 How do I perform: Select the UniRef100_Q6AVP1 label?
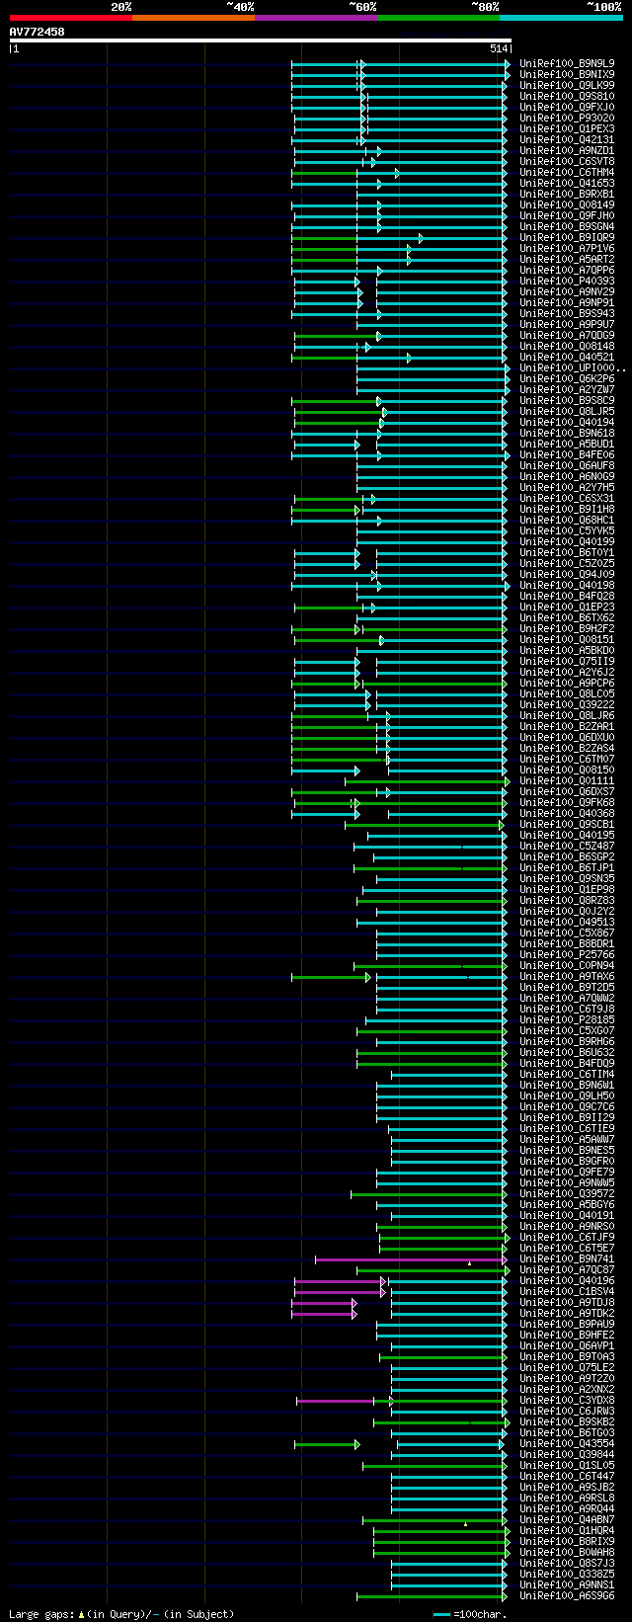click(x=567, y=1345)
